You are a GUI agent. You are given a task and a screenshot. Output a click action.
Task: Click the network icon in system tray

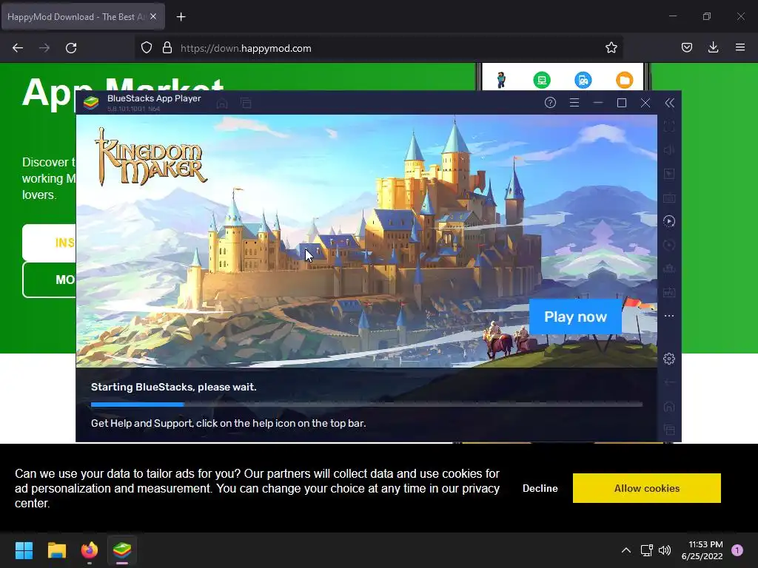646,550
